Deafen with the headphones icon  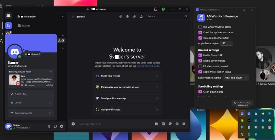[x=55, y=126]
